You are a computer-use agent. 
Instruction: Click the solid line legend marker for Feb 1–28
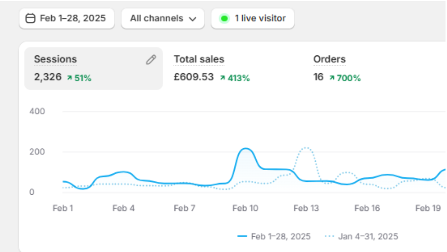tap(242, 236)
